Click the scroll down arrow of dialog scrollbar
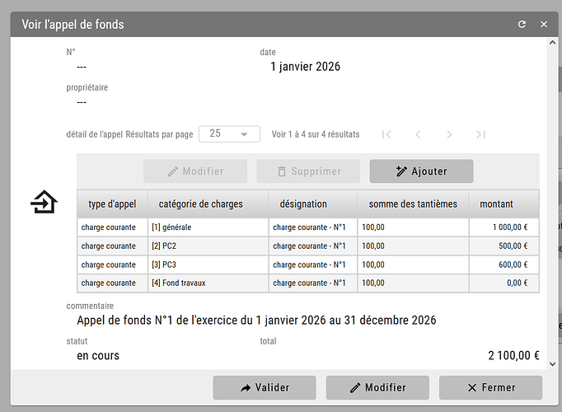 [x=552, y=364]
